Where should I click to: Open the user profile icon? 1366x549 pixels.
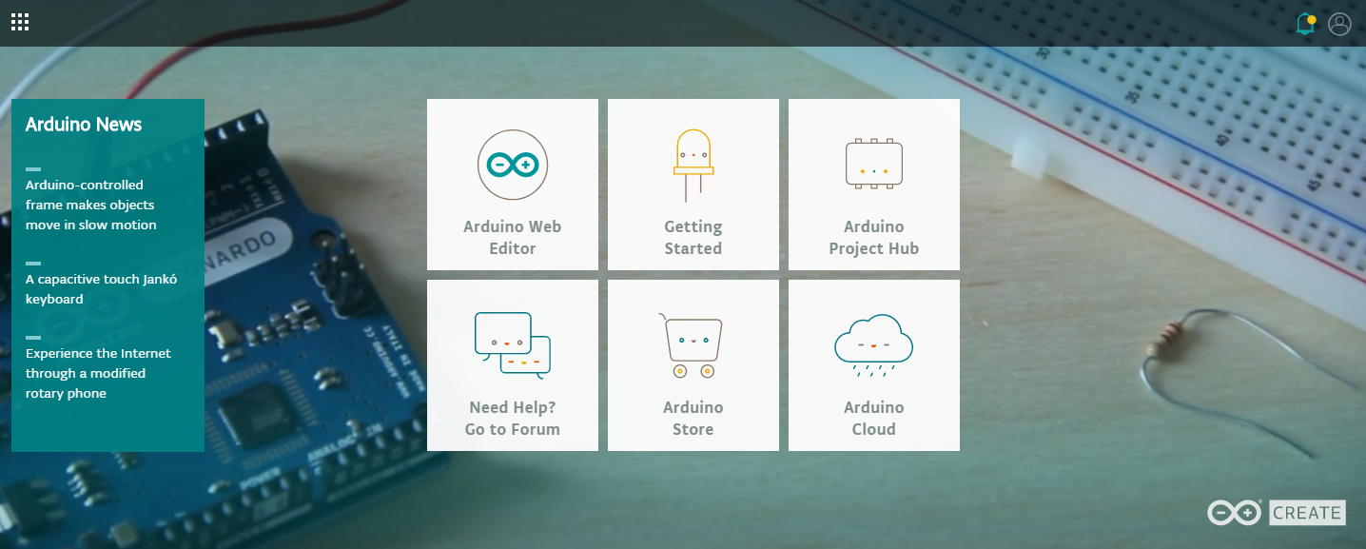pyautogui.click(x=1340, y=24)
